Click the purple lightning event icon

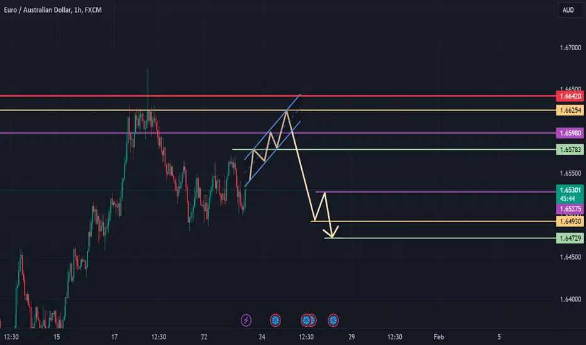246,320
